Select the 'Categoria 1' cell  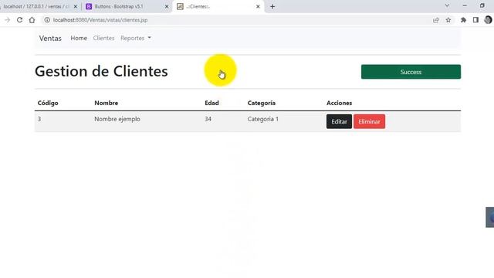coord(263,119)
